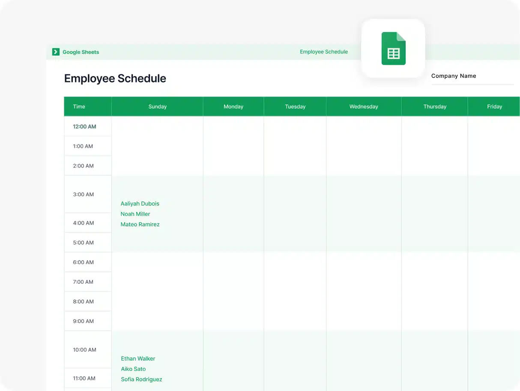The width and height of the screenshot is (520, 391).
Task: Click the Company Name input field
Action: click(x=472, y=76)
